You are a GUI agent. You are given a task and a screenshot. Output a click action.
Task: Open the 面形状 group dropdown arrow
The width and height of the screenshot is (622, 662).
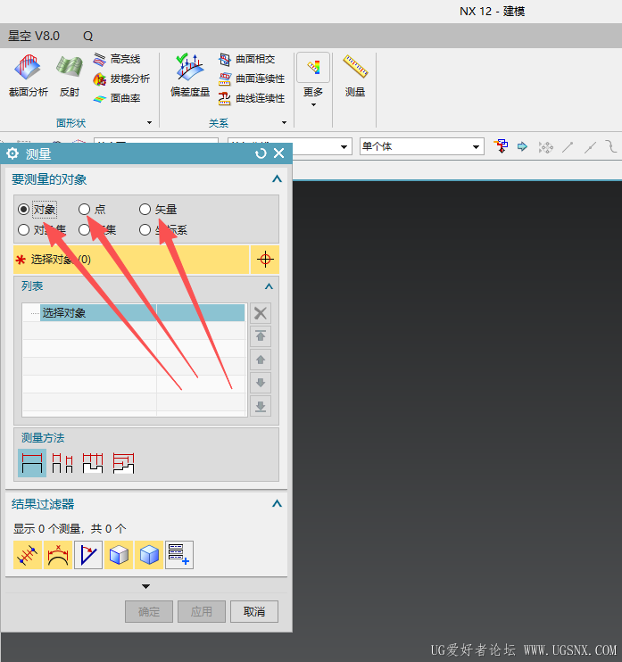point(149,122)
